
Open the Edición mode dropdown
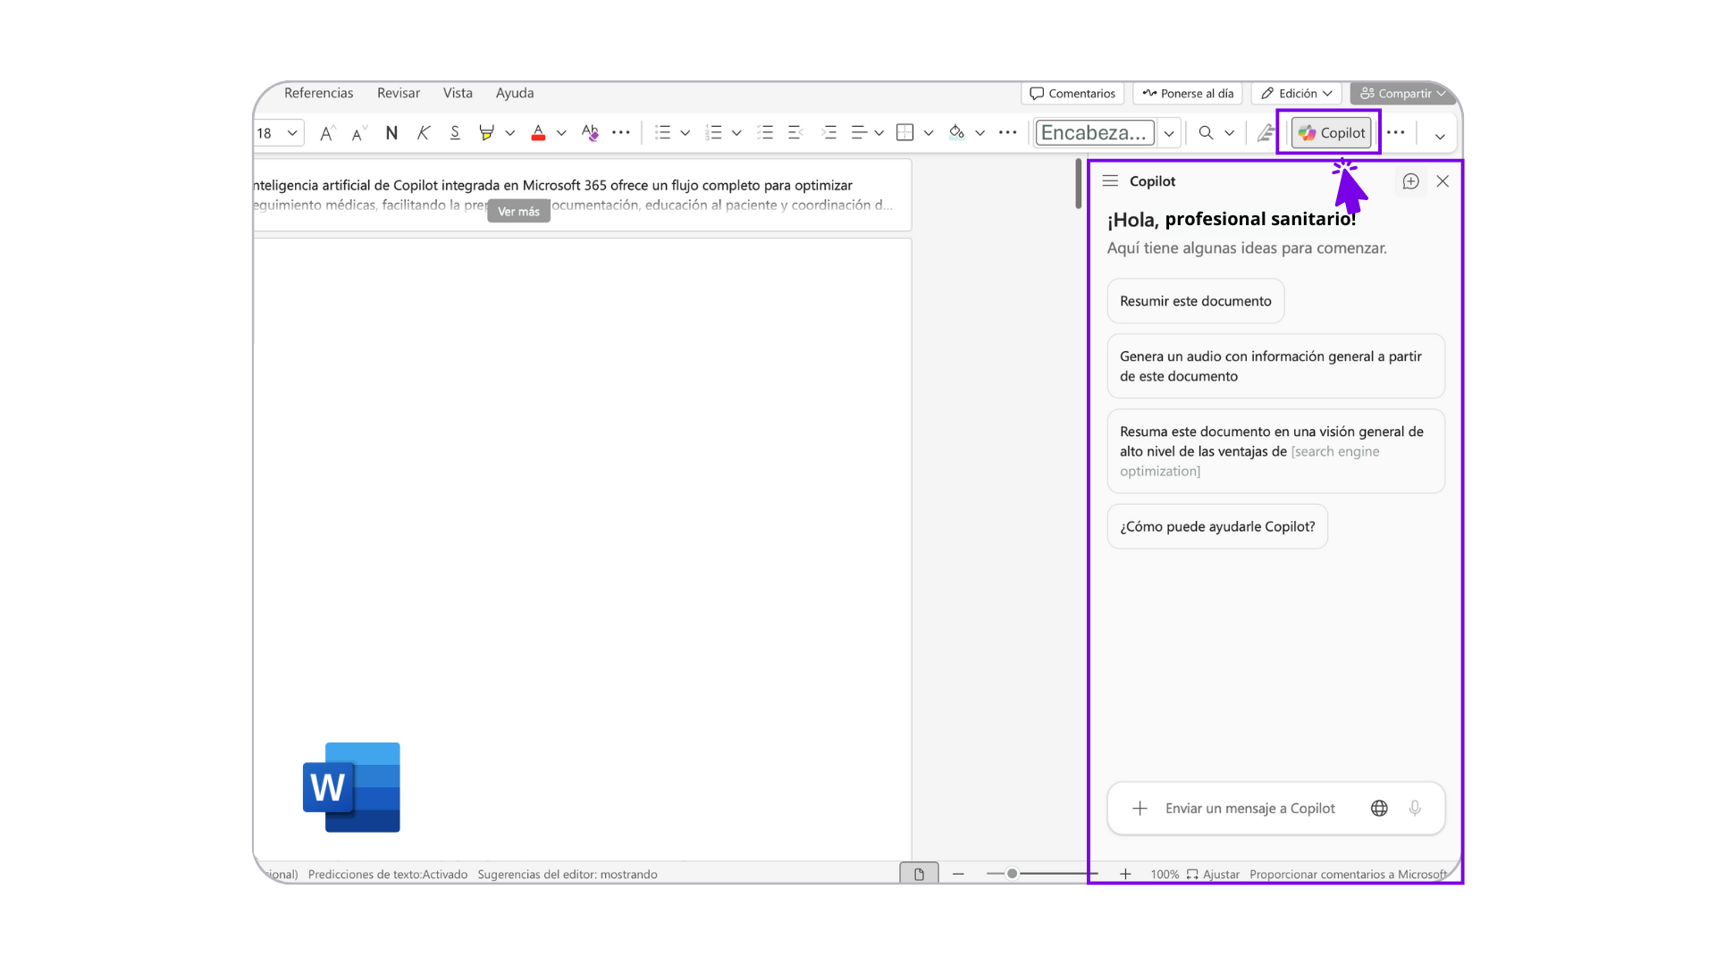coord(1297,94)
